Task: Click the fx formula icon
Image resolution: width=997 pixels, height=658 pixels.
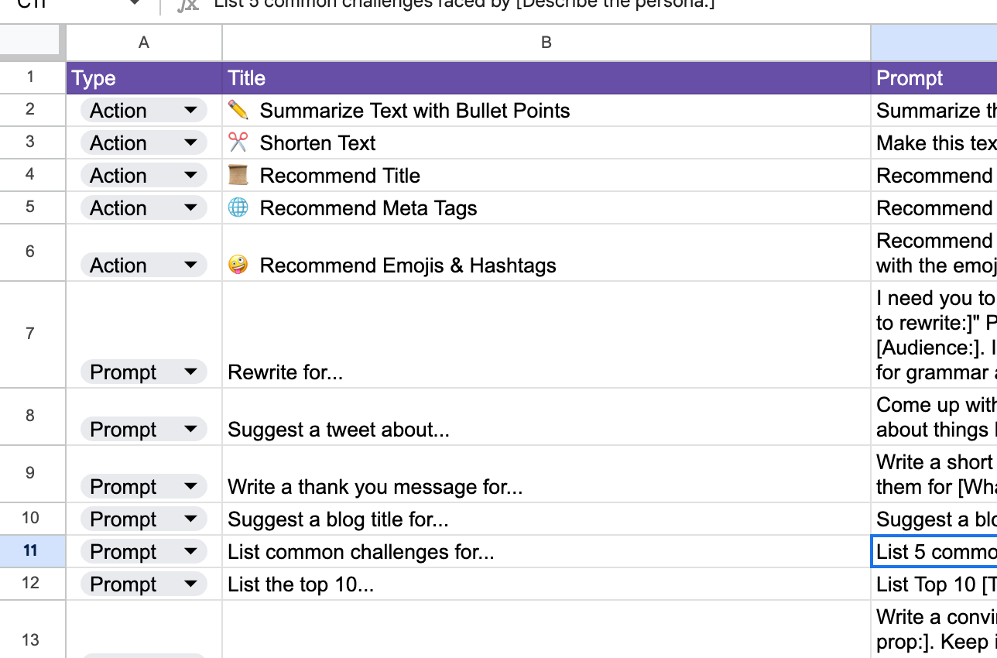Action: [187, 5]
